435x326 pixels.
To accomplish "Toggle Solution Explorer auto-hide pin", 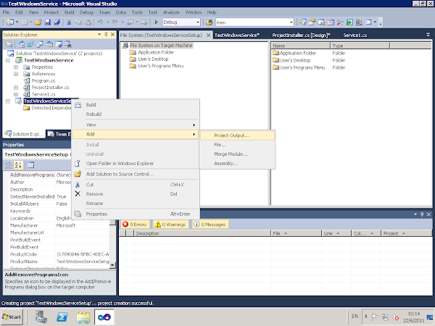I will click(x=106, y=34).
